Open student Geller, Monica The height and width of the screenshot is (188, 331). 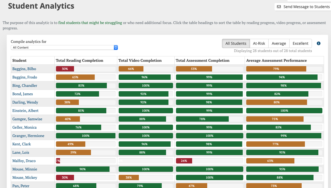(x=24, y=127)
